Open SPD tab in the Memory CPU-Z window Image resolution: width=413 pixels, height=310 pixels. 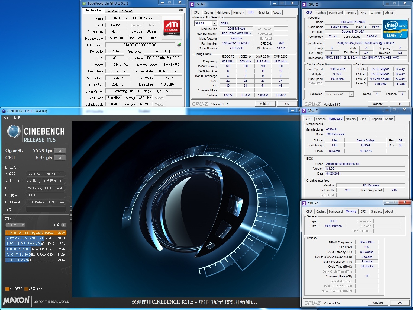363,211
